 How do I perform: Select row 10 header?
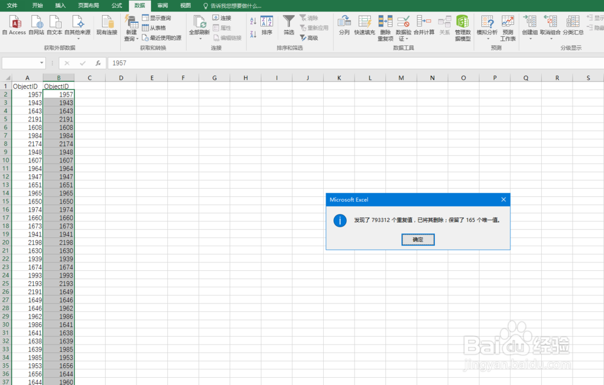point(6,160)
